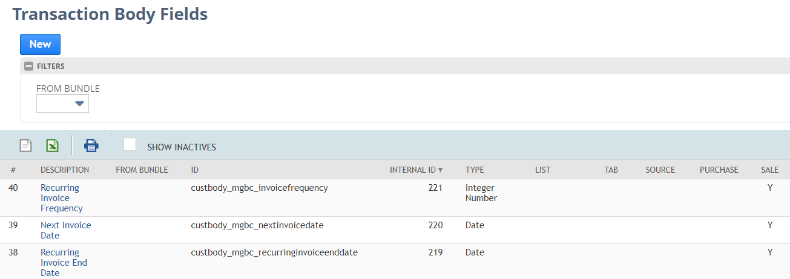This screenshot has height=279, width=790.
Task: Open Next Invoice Date field link
Action: (x=66, y=230)
